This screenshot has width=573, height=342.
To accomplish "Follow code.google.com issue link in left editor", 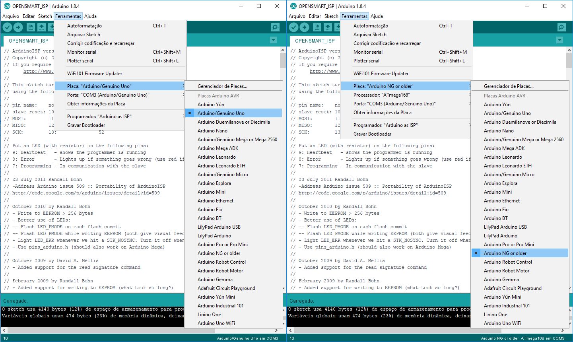I will pos(86,193).
